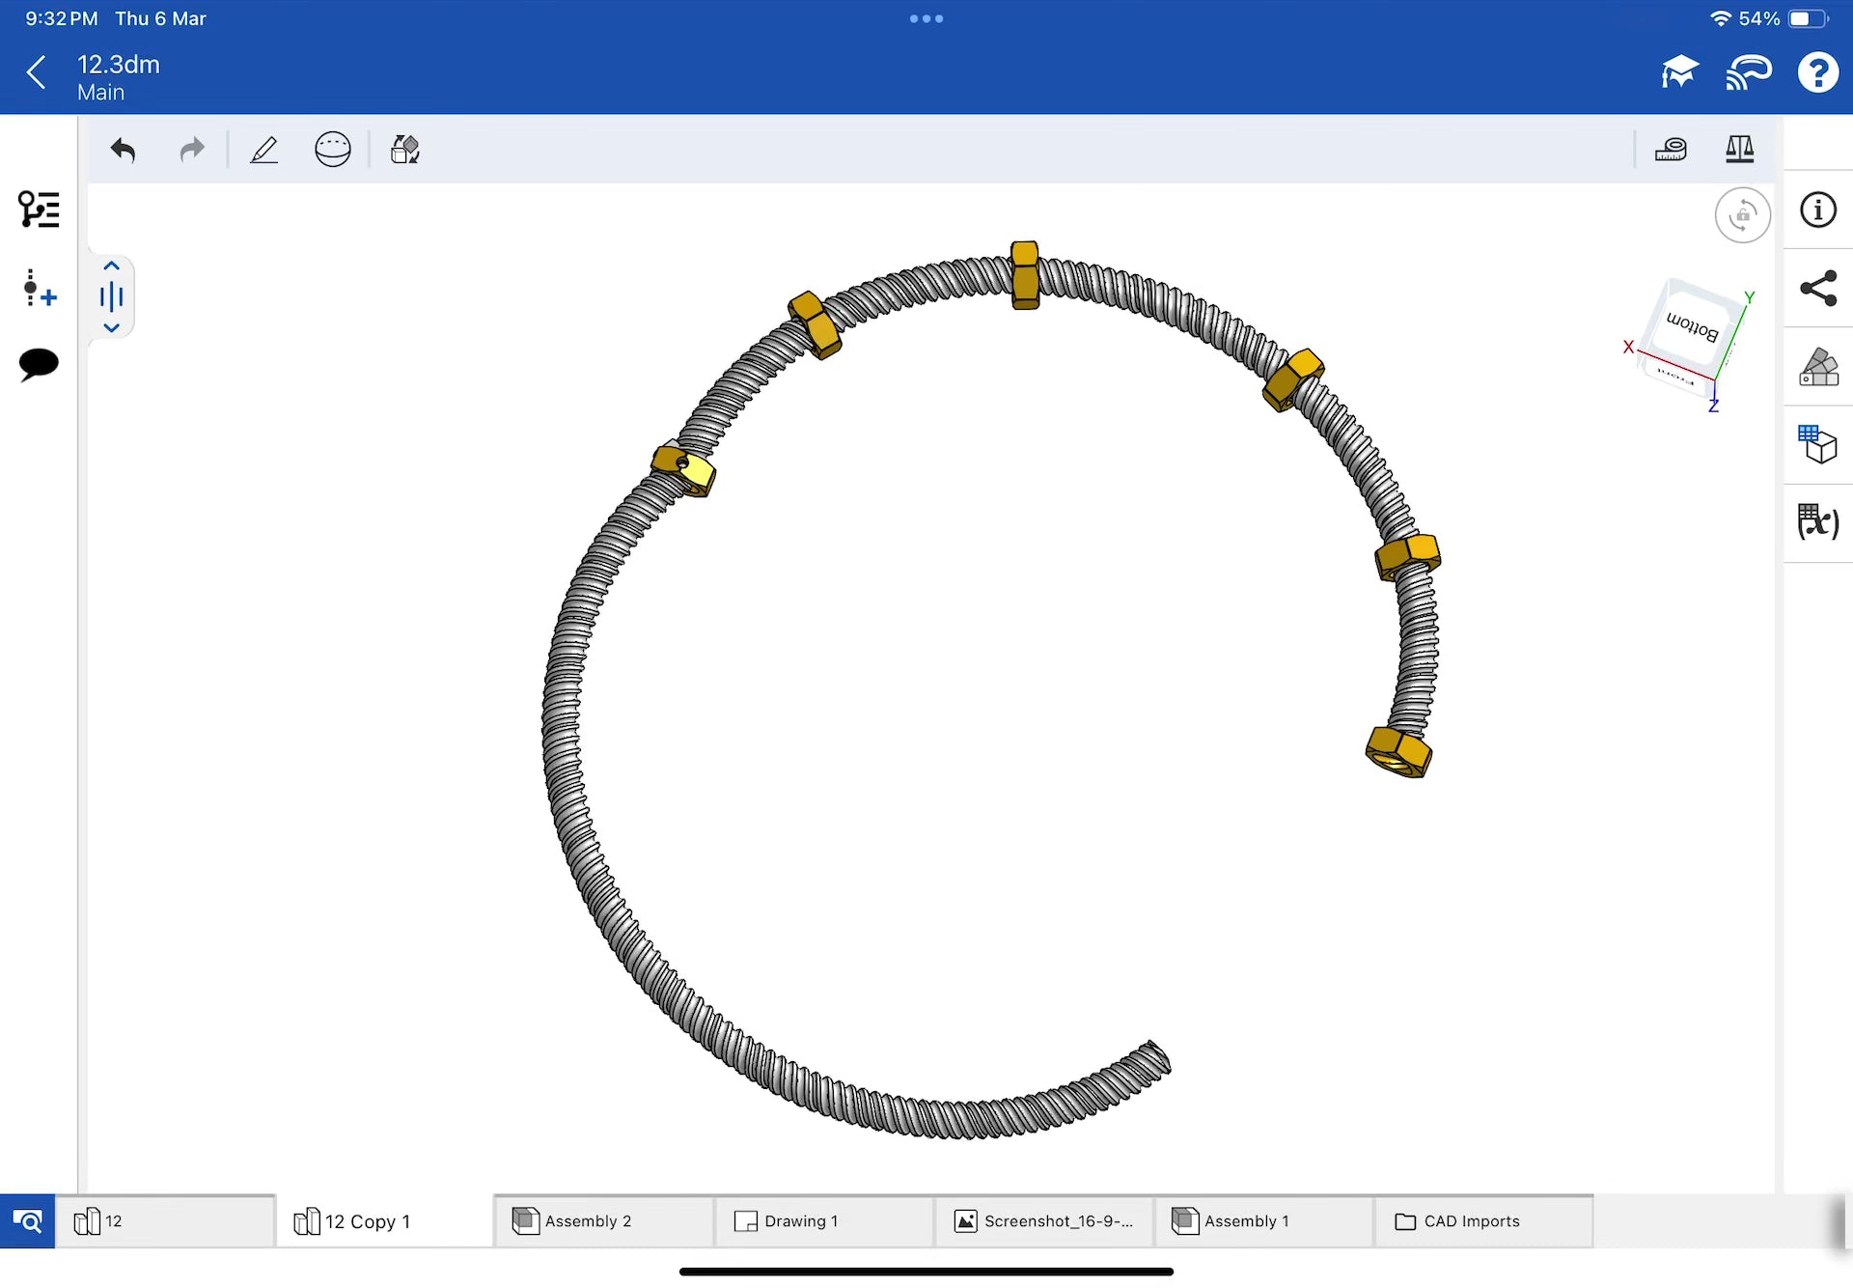
Task: Open the variable table (x) icon
Action: (x=1818, y=522)
